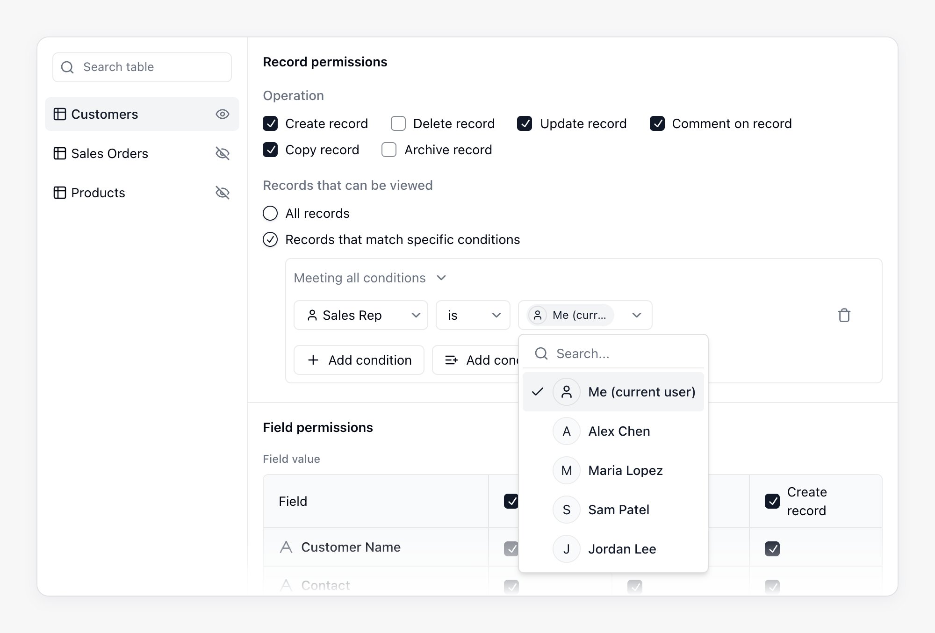The image size is (935, 633).
Task: Uncheck Customer Name in Create record column
Action: 772,548
